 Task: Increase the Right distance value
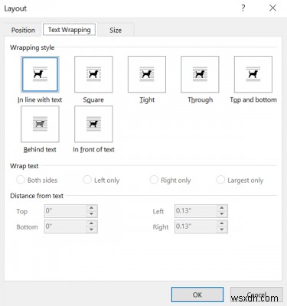click(x=222, y=223)
